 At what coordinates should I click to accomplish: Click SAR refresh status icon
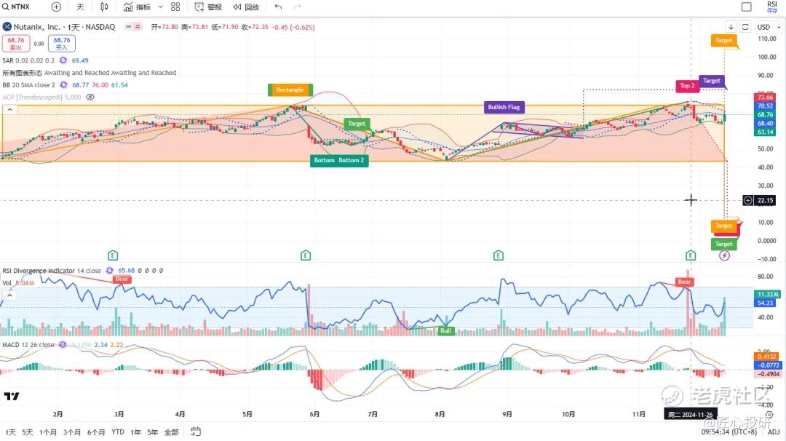coord(63,60)
